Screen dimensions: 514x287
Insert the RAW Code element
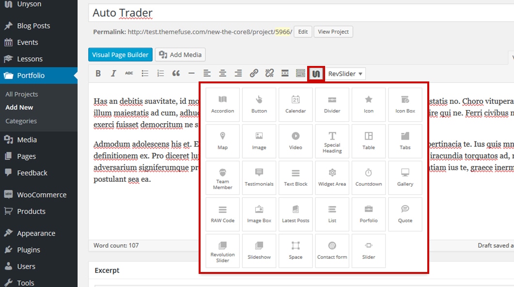[x=222, y=214]
